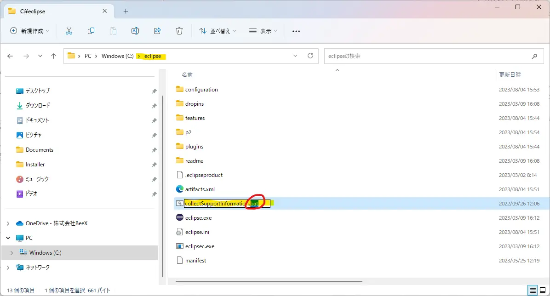Click the configuration folder icon

180,89
